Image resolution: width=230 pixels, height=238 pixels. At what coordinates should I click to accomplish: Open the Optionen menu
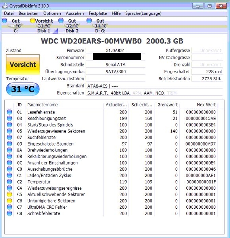click(52, 13)
